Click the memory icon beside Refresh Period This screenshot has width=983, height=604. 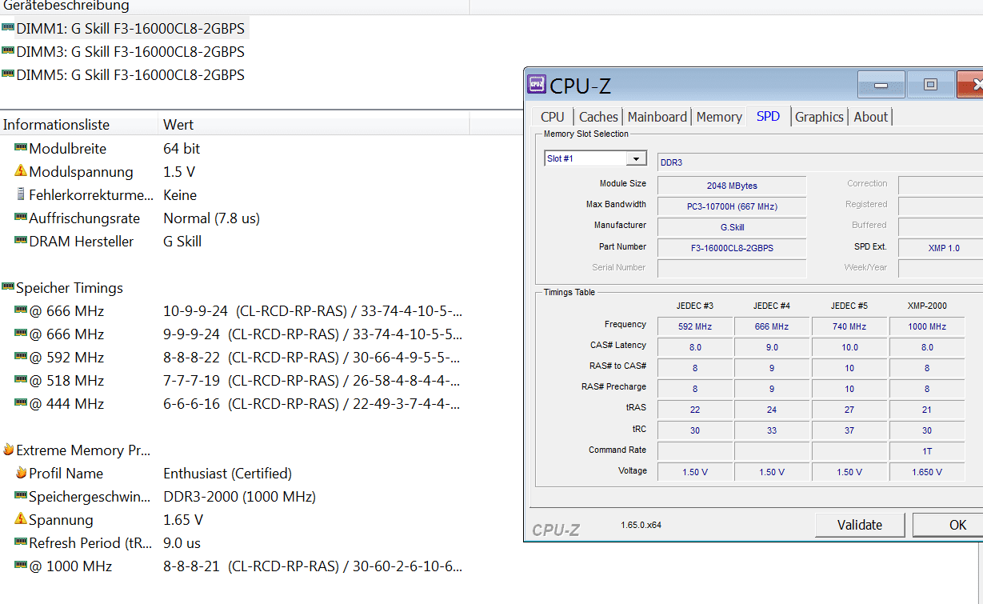click(21, 542)
